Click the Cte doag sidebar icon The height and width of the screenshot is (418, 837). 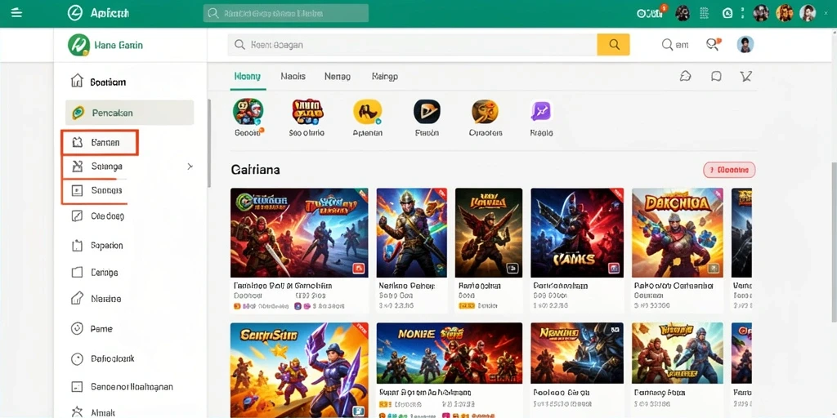coord(77,216)
